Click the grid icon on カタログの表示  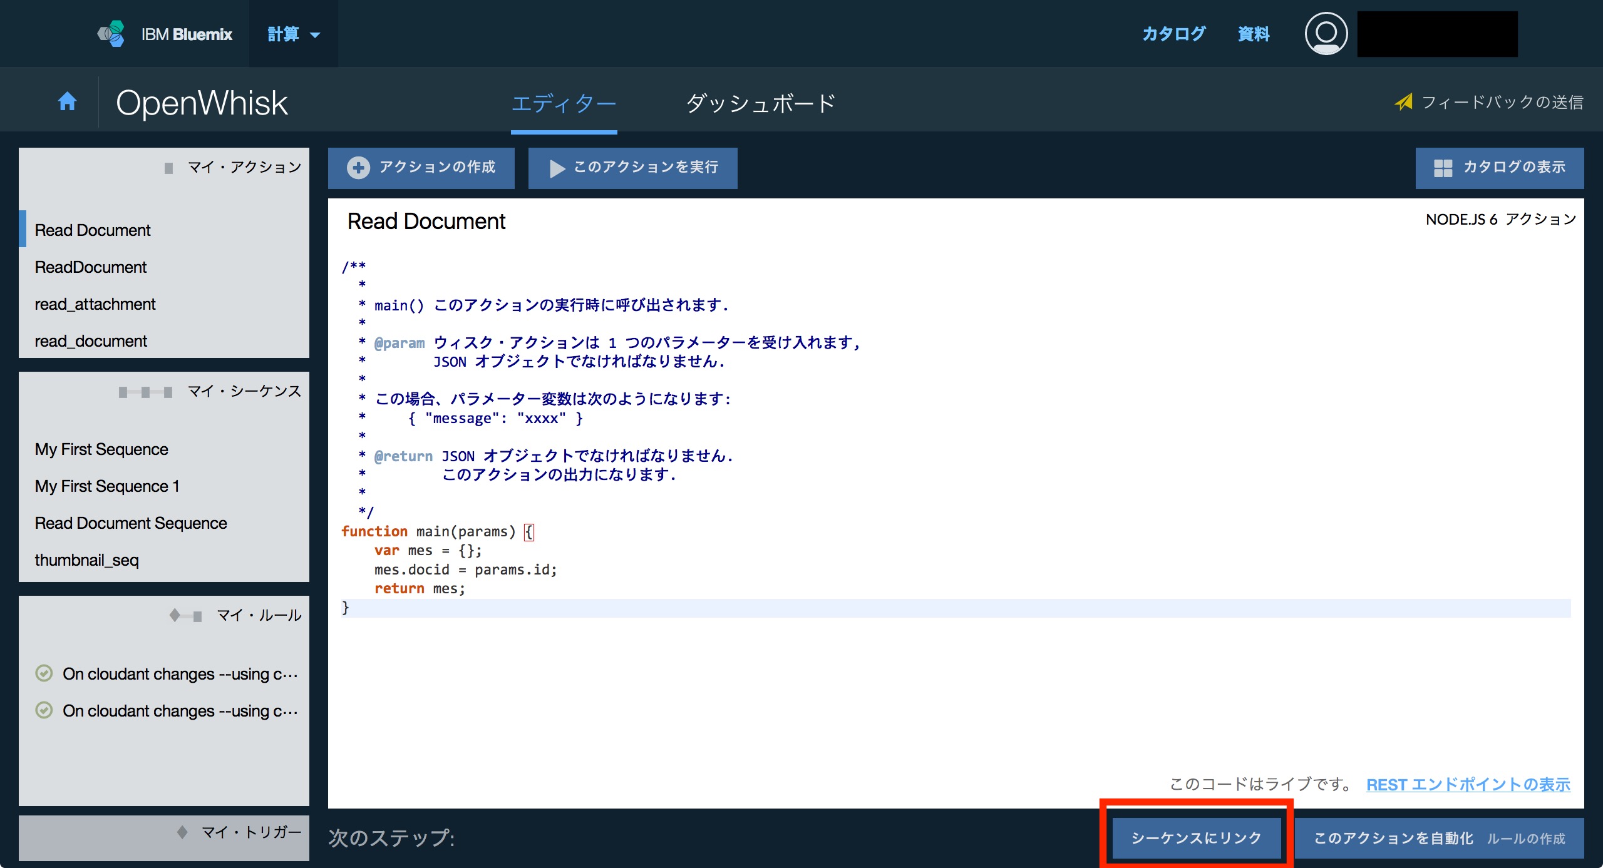1443,168
